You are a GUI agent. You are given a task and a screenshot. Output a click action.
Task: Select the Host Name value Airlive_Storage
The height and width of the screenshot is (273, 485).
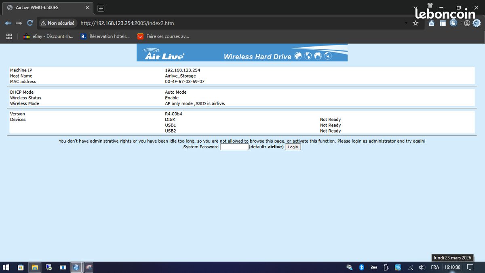[180, 76]
